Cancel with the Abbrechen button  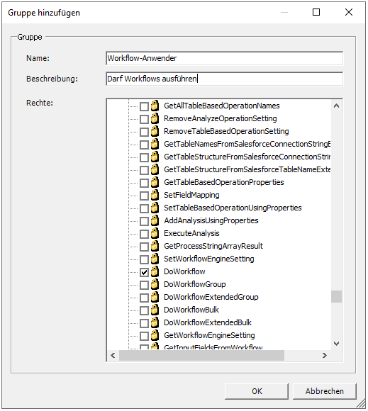coord(325,391)
